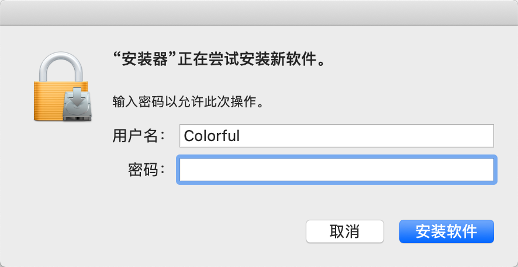Click the padlock's silver shackle
This screenshot has width=518, height=267.
coord(63,64)
